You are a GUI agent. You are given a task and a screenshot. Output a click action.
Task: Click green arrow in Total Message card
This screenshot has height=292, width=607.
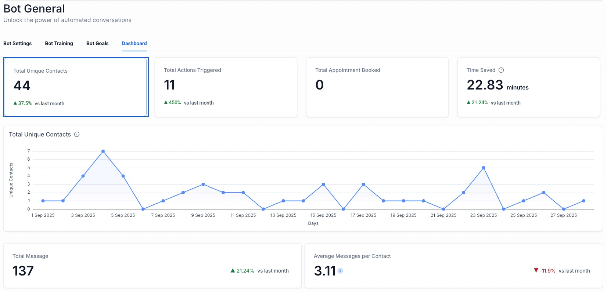tap(233, 271)
